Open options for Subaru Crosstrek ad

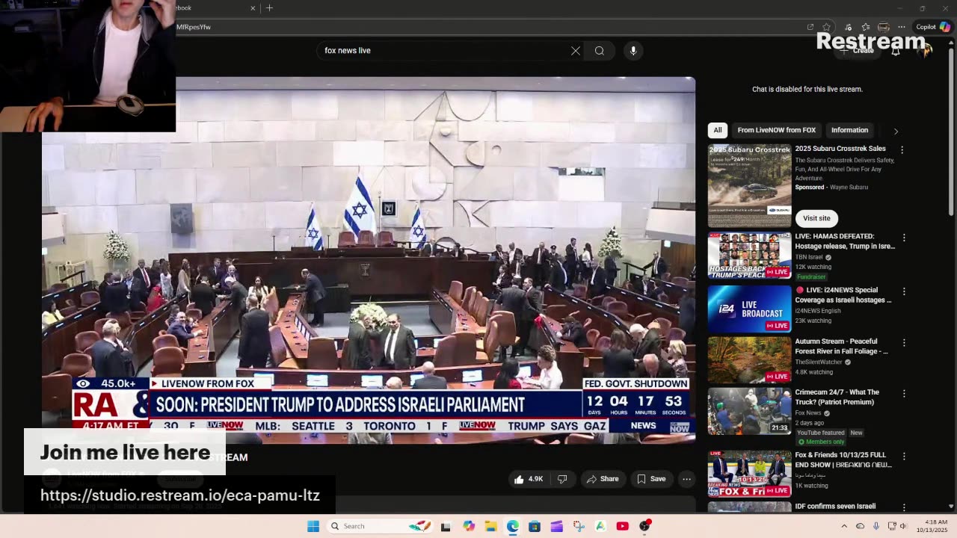(x=902, y=149)
